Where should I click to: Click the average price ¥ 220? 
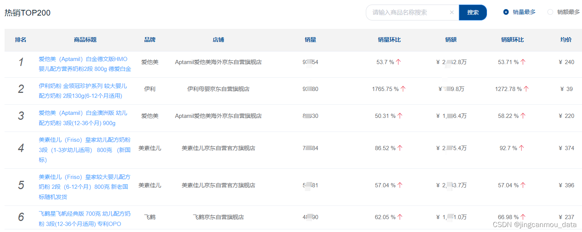pos(566,116)
